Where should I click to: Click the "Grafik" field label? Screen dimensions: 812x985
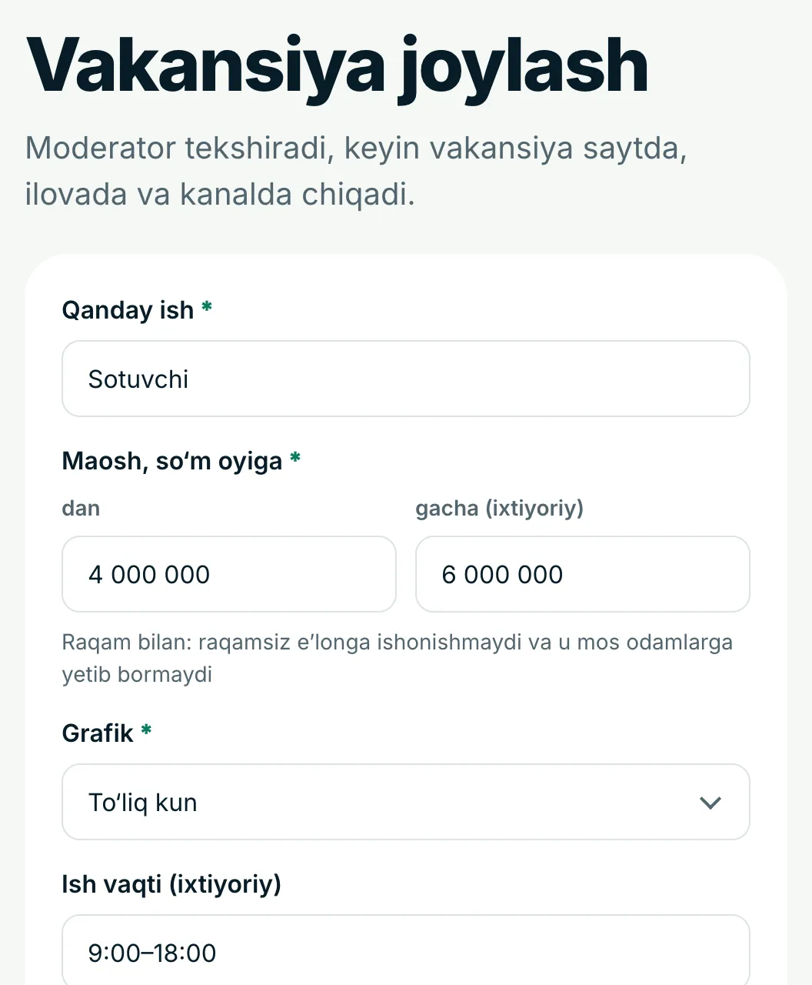pos(98,733)
